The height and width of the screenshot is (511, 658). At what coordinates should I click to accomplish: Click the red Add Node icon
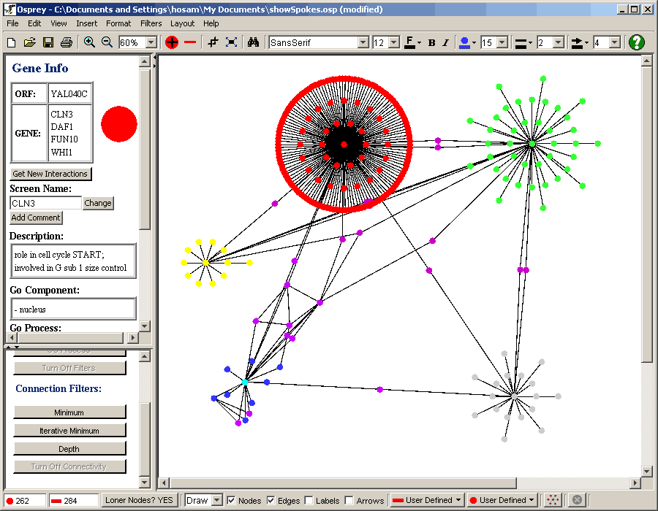point(172,42)
